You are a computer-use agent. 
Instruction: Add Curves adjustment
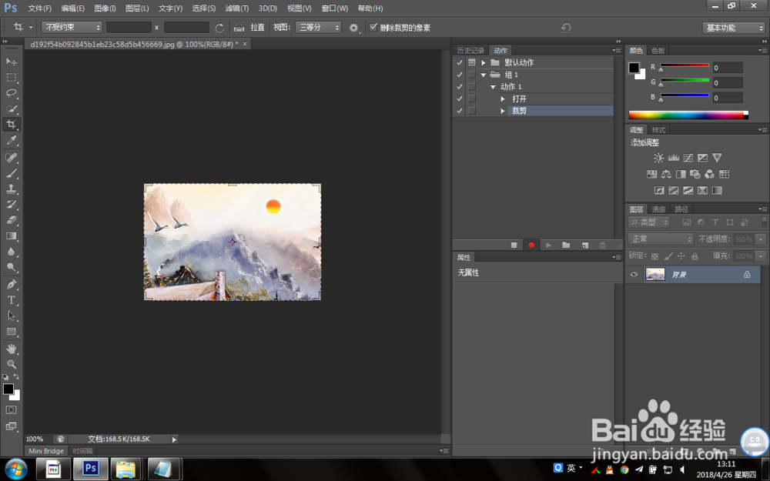coord(688,158)
